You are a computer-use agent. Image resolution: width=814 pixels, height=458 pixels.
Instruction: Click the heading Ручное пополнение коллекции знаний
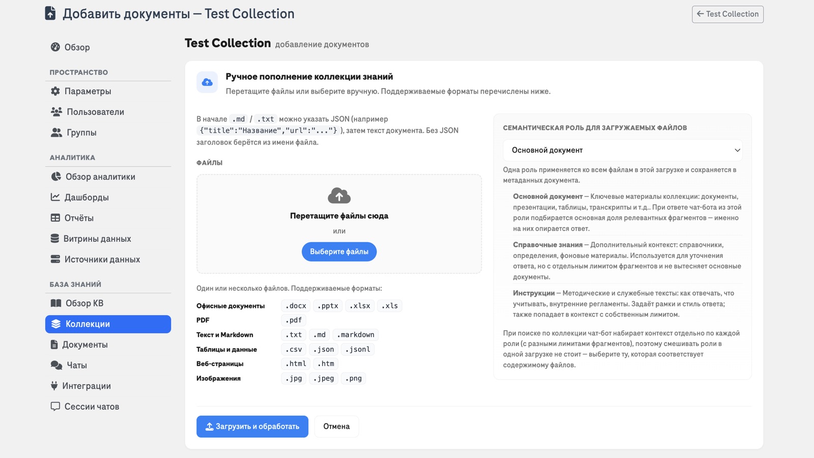pos(309,77)
